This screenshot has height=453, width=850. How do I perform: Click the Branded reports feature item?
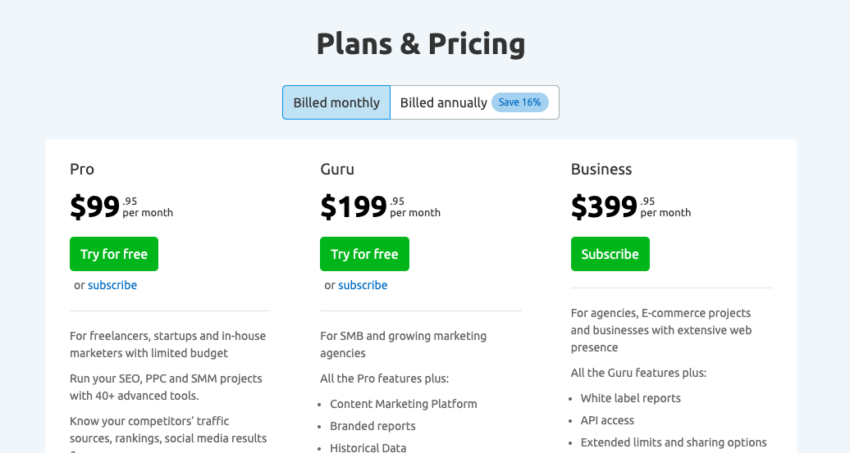[x=372, y=426]
